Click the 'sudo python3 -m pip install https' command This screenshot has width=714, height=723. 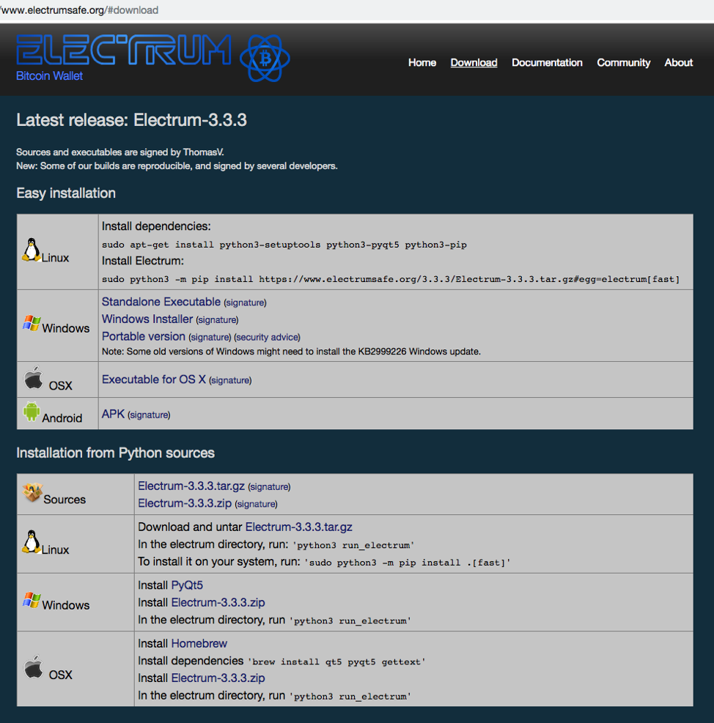point(391,279)
